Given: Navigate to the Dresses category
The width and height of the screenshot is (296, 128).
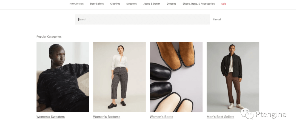Looking at the screenshot, I should click(x=171, y=4).
